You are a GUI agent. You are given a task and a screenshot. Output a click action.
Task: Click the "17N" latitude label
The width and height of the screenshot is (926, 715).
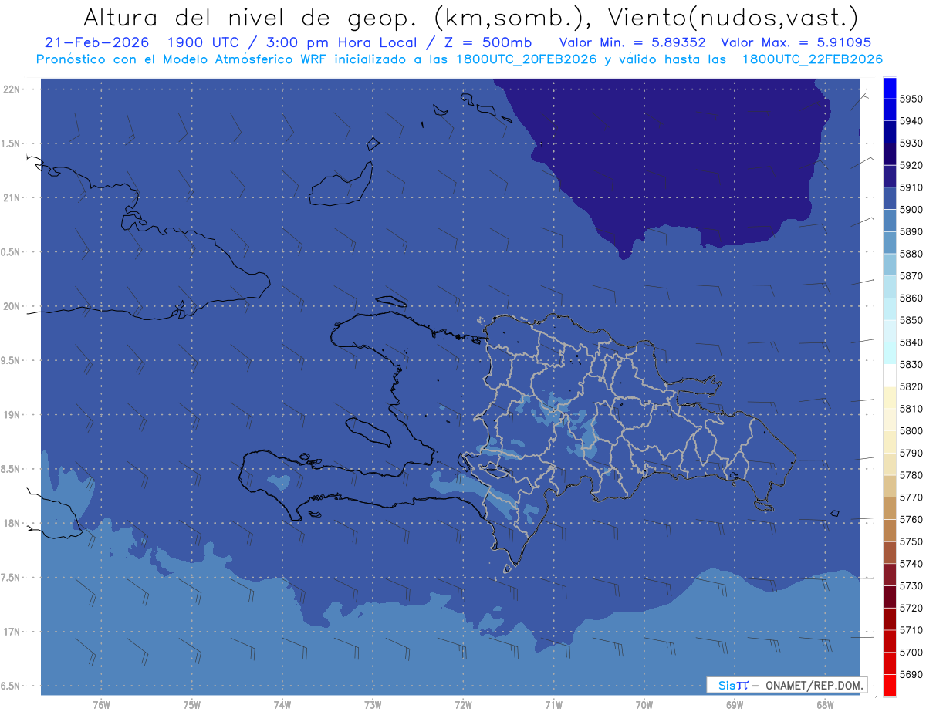tap(13, 632)
